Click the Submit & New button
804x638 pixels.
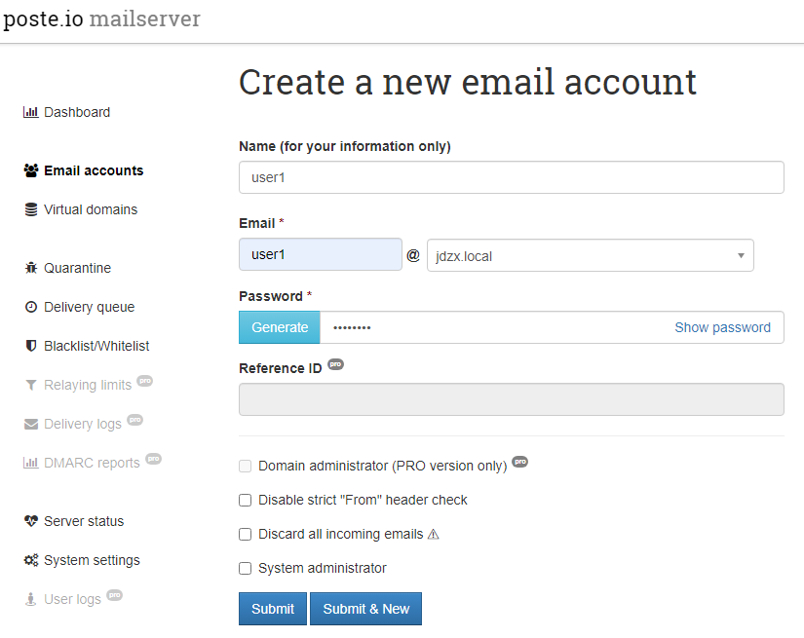click(365, 609)
